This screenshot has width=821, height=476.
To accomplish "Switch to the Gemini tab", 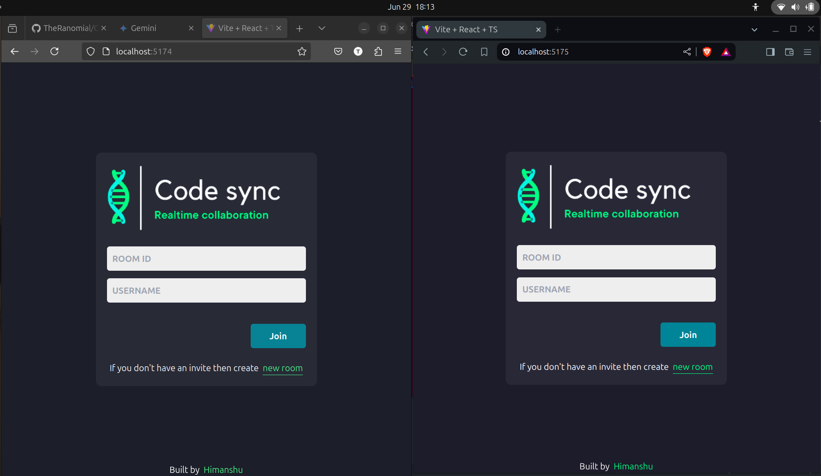I will 155,28.
